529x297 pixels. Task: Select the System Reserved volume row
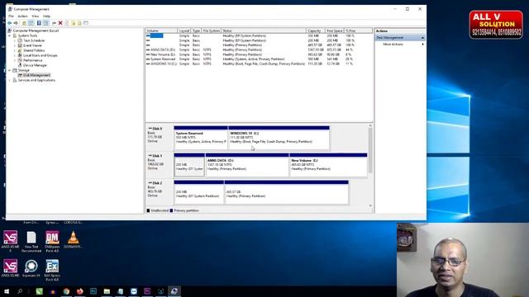tap(259, 59)
